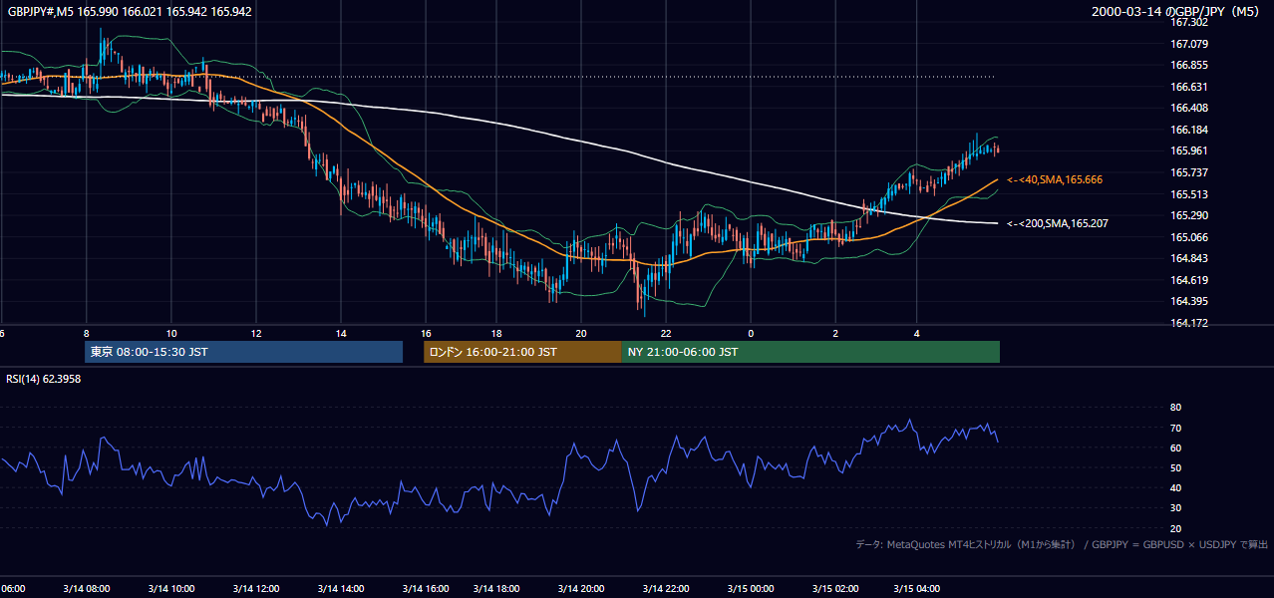Viewport: 1274px width, 598px height.
Task: Click chart hour tick 4 under price chart
Action: point(916,334)
